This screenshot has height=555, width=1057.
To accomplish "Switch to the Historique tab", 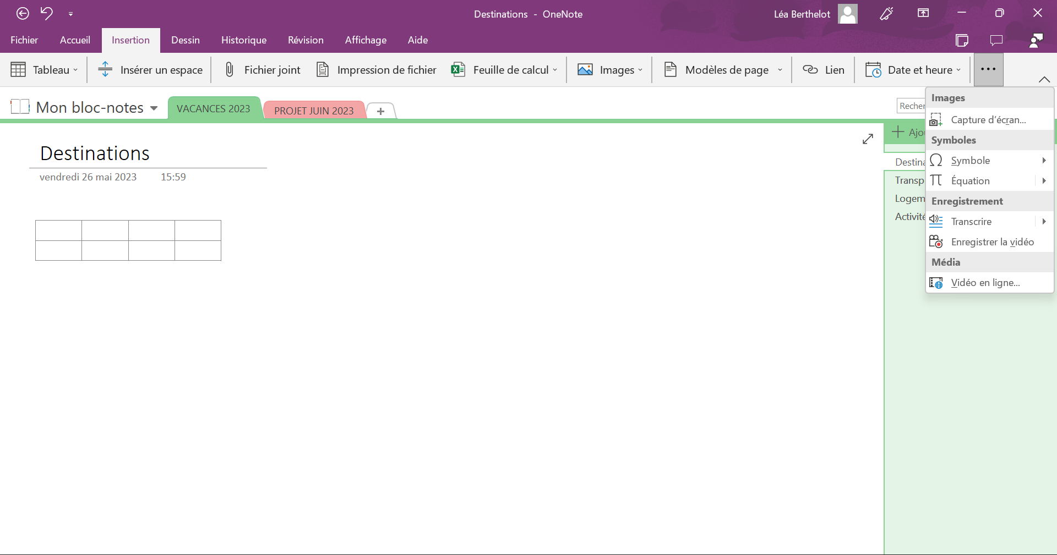I will point(244,40).
